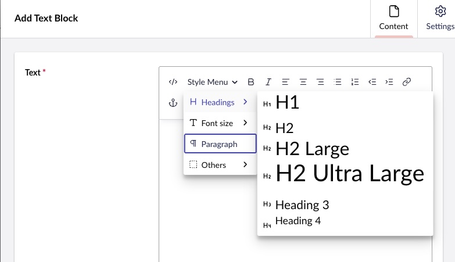Viewport: 455px width, 262px height.
Task: Expand the Font size submenu
Action: 220,123
